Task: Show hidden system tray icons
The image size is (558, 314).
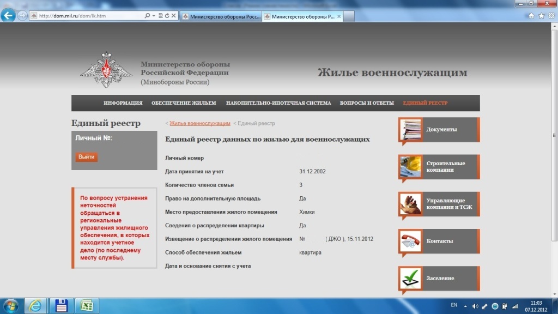Action: click(x=466, y=306)
